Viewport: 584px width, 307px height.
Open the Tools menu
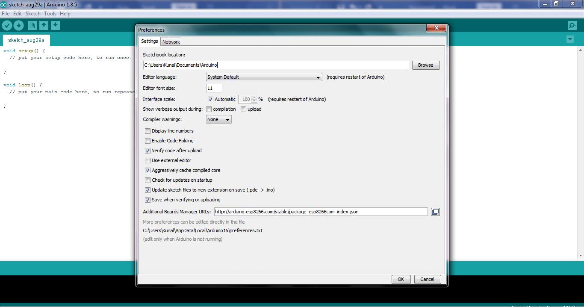point(50,14)
